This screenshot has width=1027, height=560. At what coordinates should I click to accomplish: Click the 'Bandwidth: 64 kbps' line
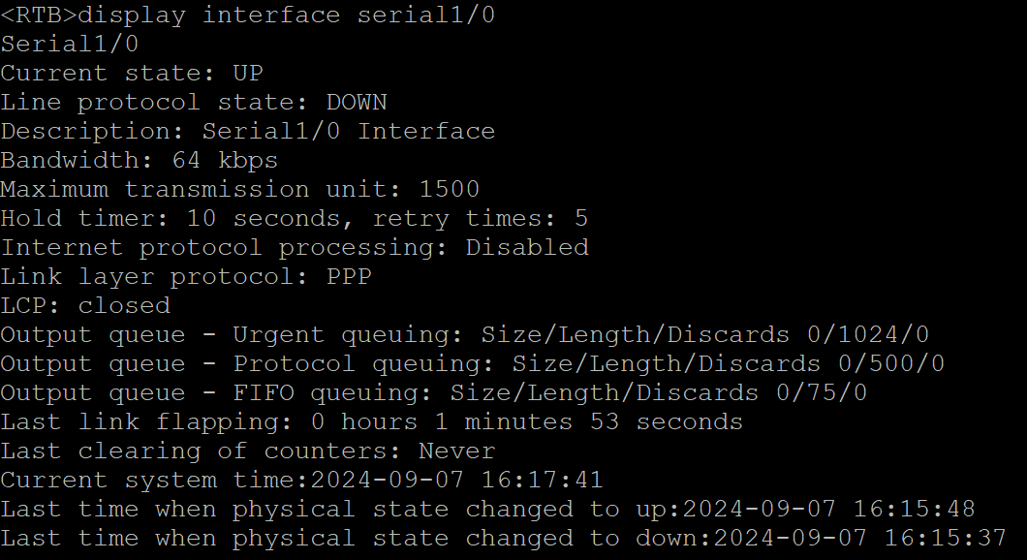(x=140, y=160)
